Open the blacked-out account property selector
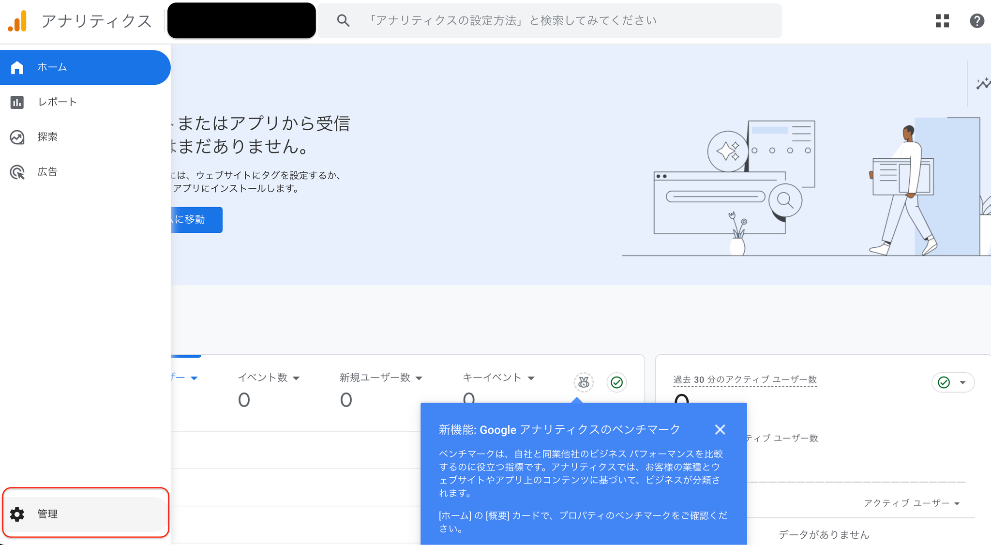This screenshot has height=545, width=991. [241, 20]
